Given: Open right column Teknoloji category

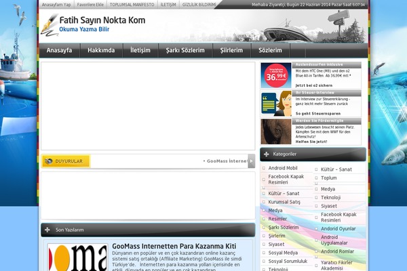Looking at the screenshot, I should point(331,198).
